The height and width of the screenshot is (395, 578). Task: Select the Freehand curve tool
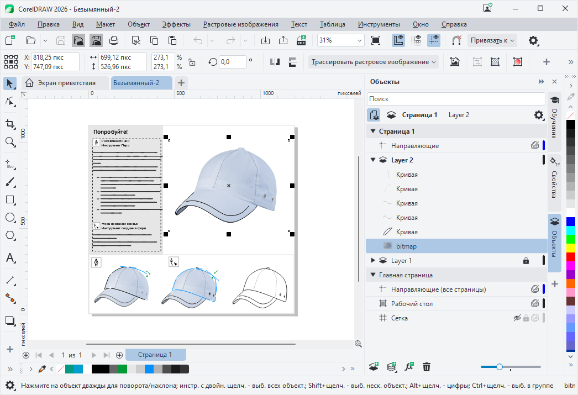(x=10, y=164)
